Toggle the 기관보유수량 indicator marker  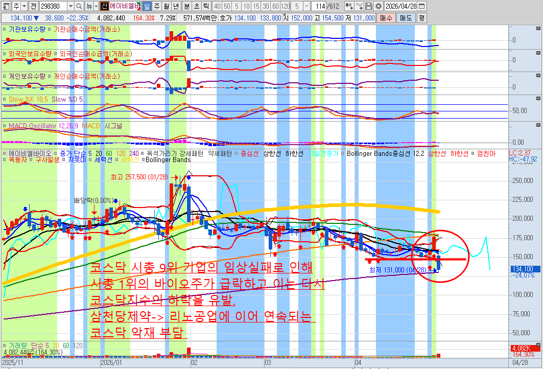click(x=5, y=29)
